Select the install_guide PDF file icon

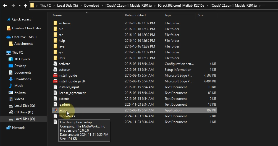coord(55,75)
